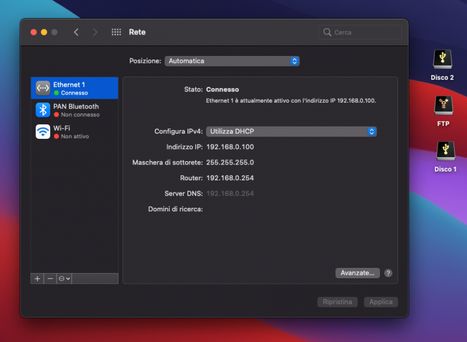This screenshot has height=342, width=467.
Task: Click the Ethernet 1 service icon
Action: [43, 88]
